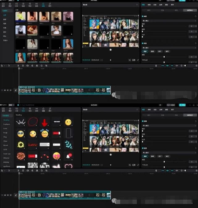Open the 单人模式 dropdown under 美型 in lower panel
The height and width of the screenshot is (208, 198).
169,152
